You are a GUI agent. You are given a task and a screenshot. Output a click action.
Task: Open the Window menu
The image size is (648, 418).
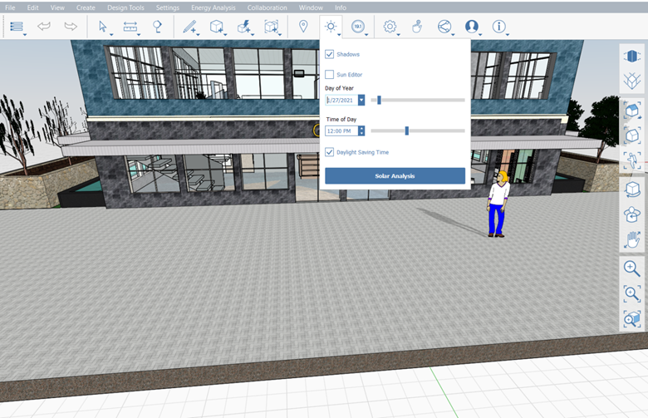[311, 7]
